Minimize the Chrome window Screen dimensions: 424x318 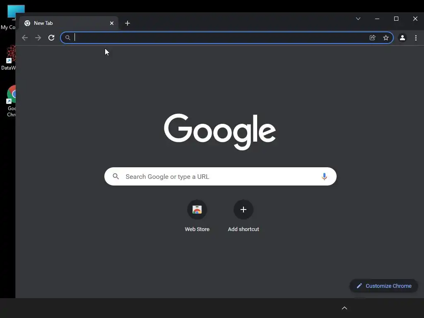[x=377, y=19]
